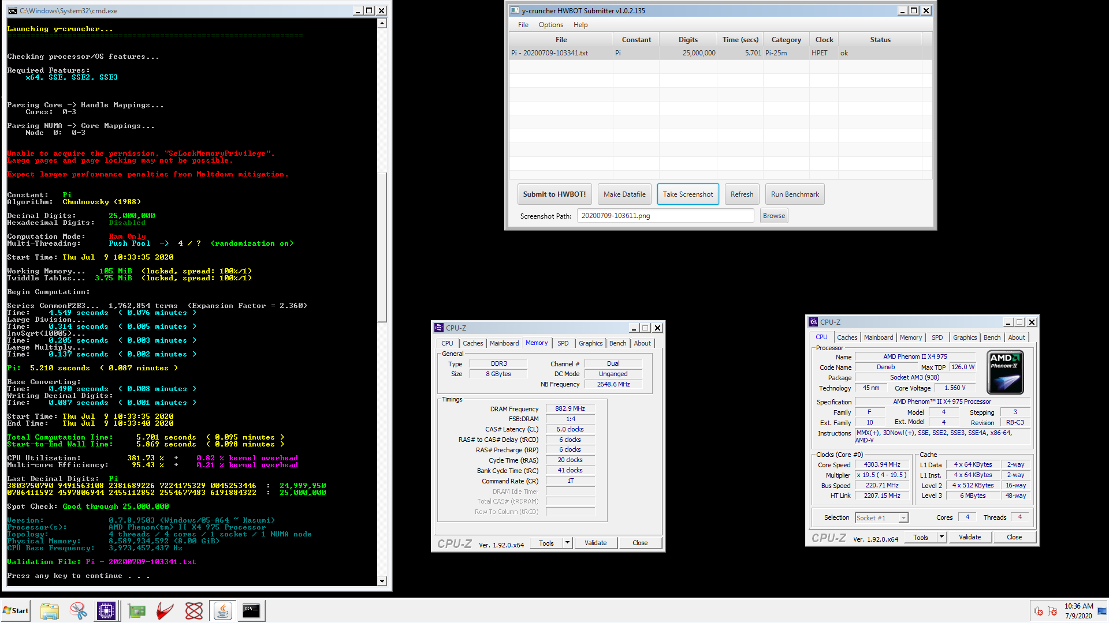1109x623 pixels.
Task: Open the Options menu in HWBOT Submitter
Action: pos(550,25)
